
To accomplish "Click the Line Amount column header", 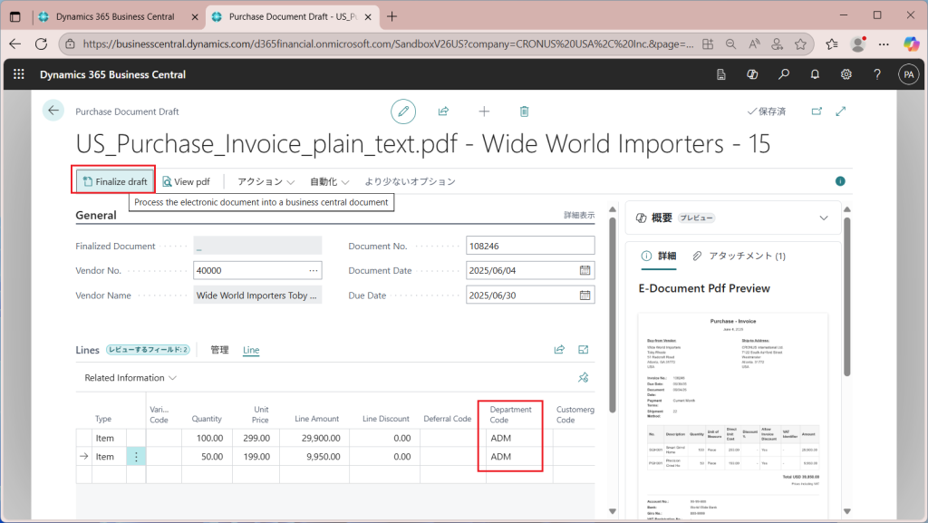I will (316, 419).
